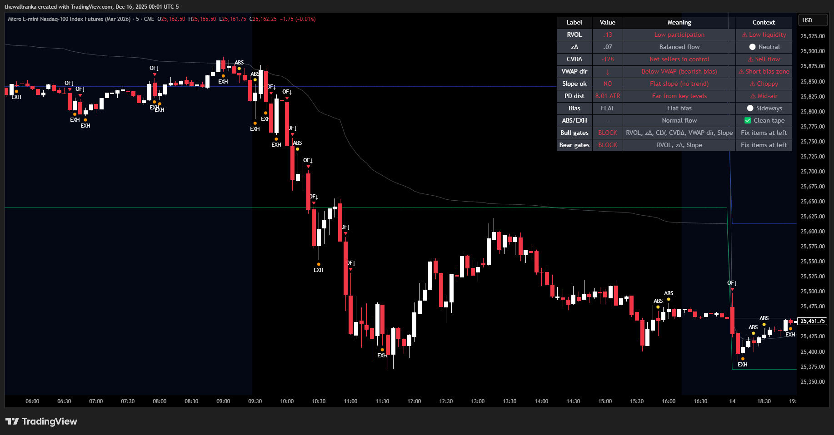834x435 pixels.
Task: Click the 25,350.00 price axis label
Action: (x=813, y=382)
